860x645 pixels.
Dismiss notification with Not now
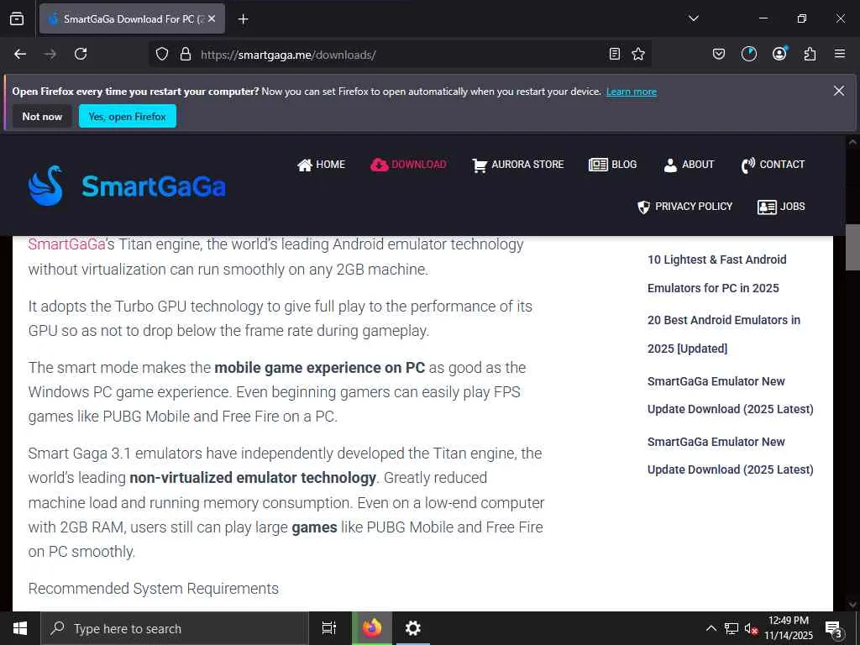[42, 116]
